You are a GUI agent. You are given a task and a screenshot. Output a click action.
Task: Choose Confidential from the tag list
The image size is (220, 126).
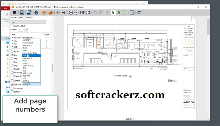(28, 43)
